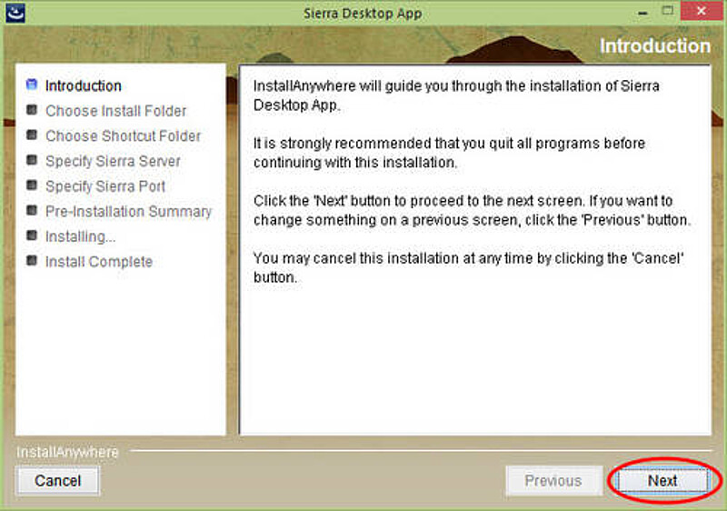Image resolution: width=727 pixels, height=511 pixels.
Task: Minimize the installer window
Action: tap(642, 13)
